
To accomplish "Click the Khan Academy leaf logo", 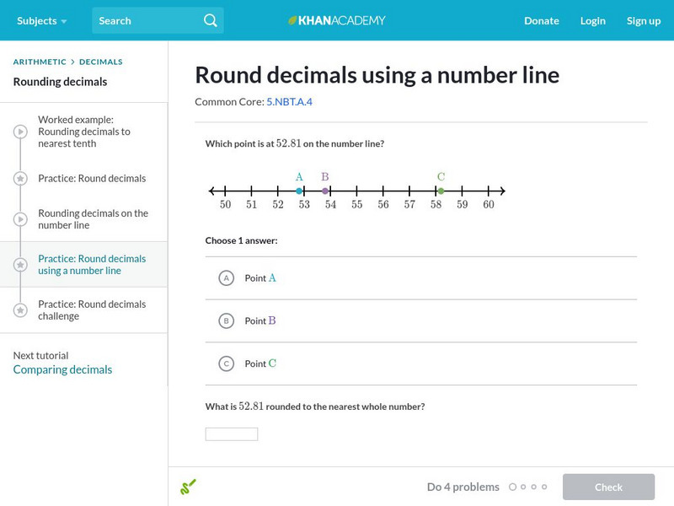I will [292, 20].
